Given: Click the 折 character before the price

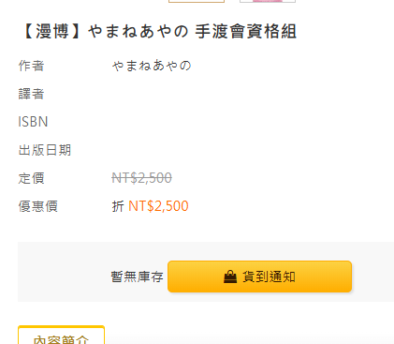Looking at the screenshot, I should pos(118,206).
